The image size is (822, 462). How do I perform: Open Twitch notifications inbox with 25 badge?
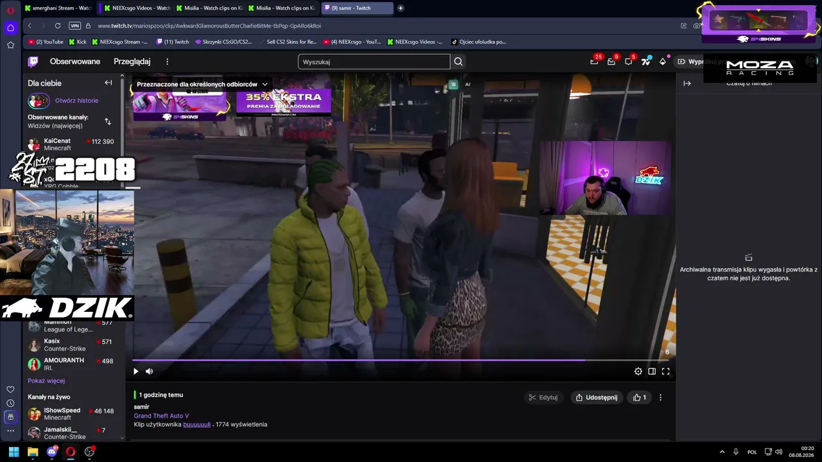coord(595,62)
